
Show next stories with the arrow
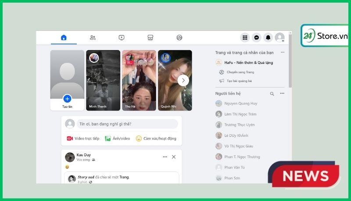[x=183, y=80]
